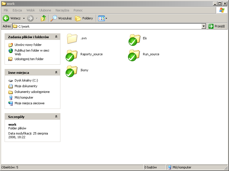Expand the address bar dropdown

tap(204, 26)
